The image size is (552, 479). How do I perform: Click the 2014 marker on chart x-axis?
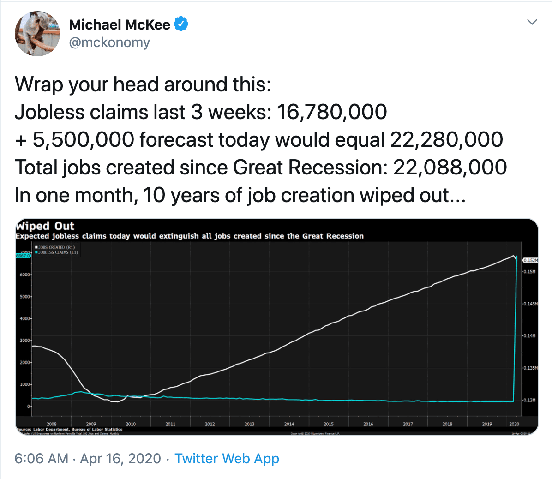(289, 424)
